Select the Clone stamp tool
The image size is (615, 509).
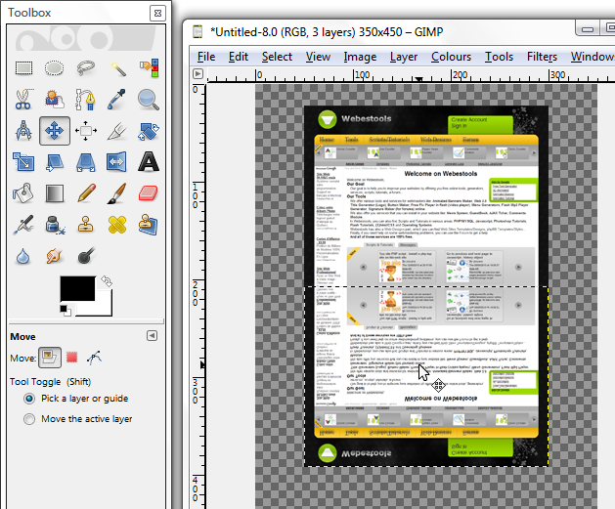(x=85, y=225)
